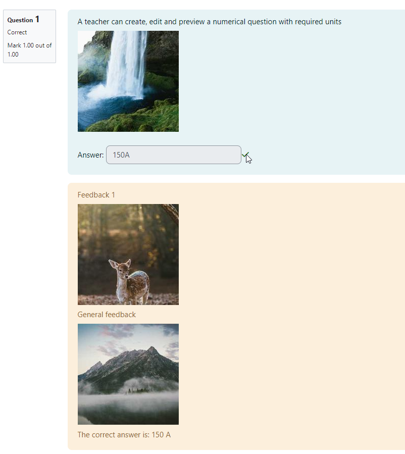Click the "Feedback 1" text
The image size is (405, 454).
[96, 195]
